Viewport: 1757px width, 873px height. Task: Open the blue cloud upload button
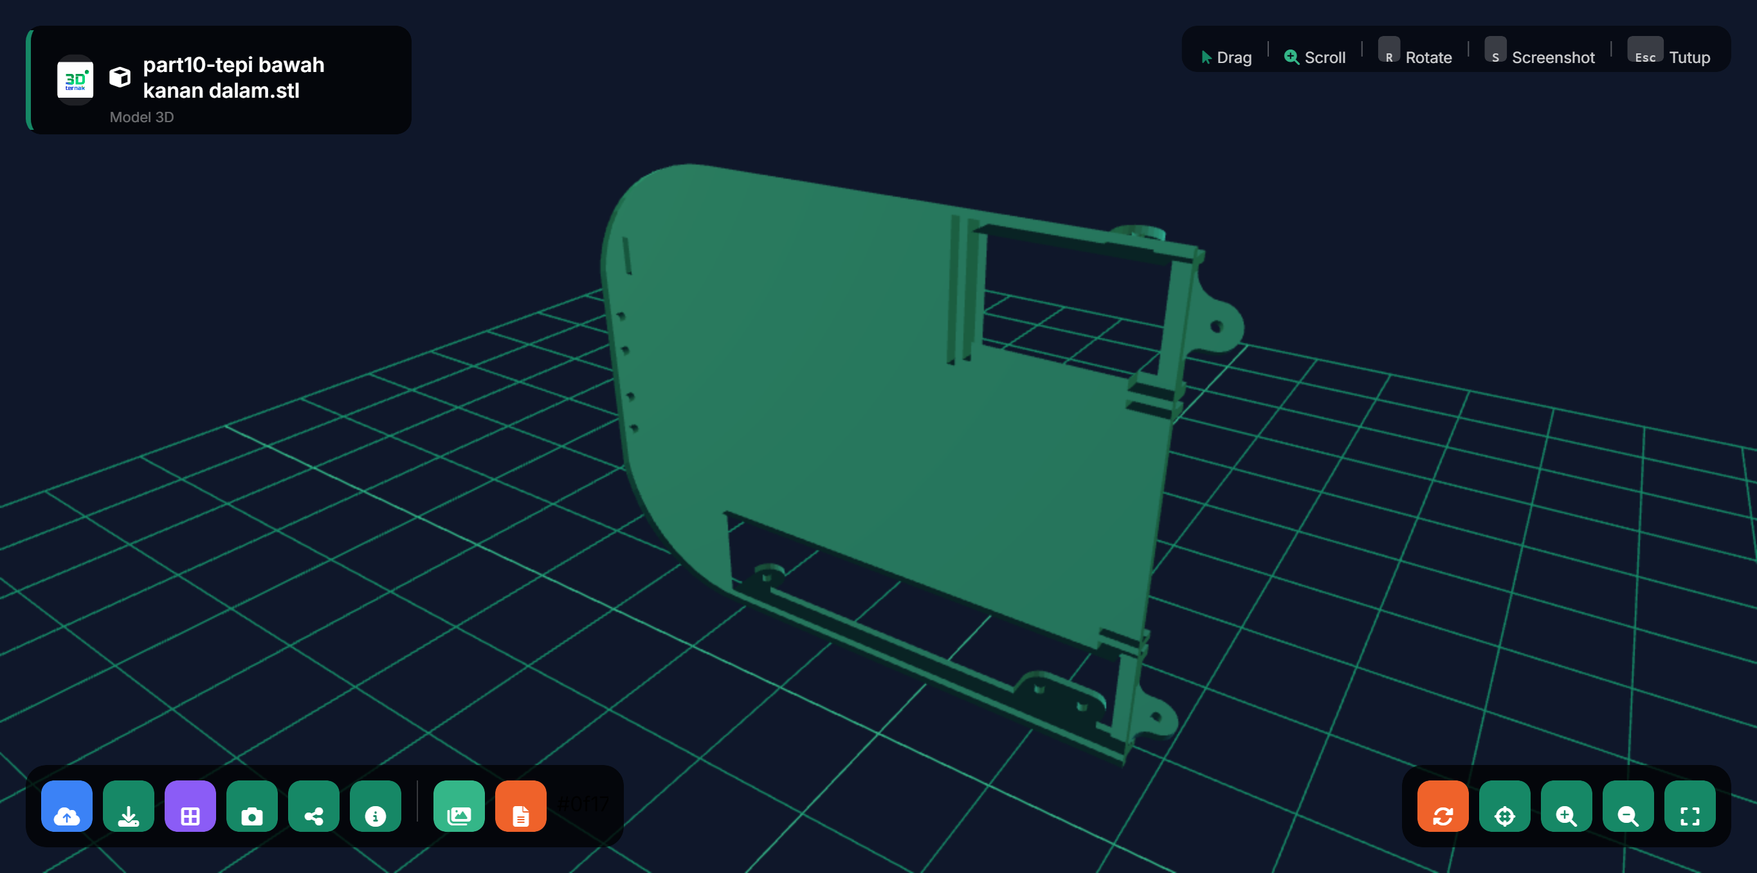click(66, 806)
